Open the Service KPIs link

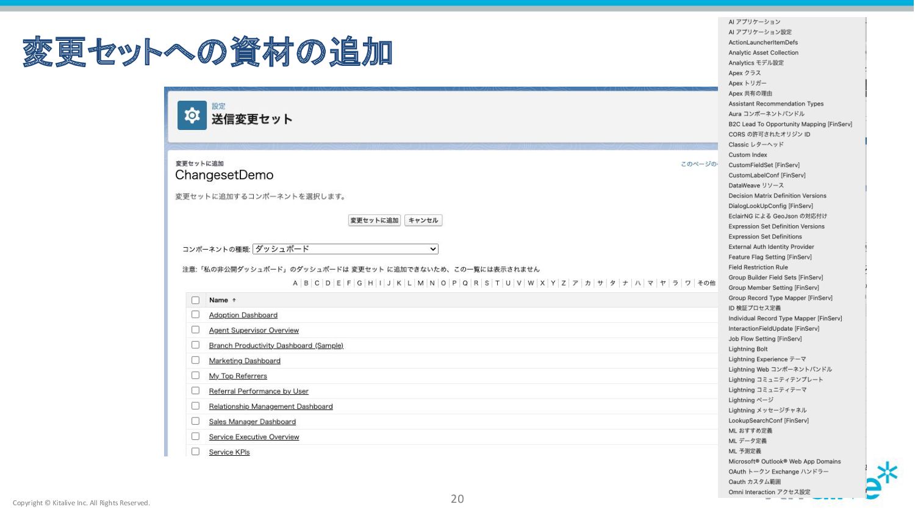pos(229,452)
